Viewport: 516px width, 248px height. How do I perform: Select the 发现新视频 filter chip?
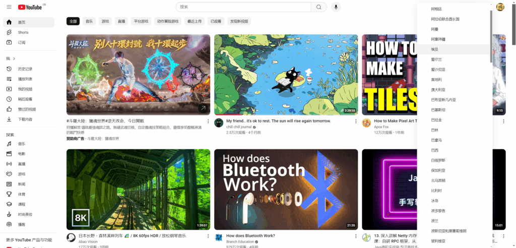click(239, 21)
